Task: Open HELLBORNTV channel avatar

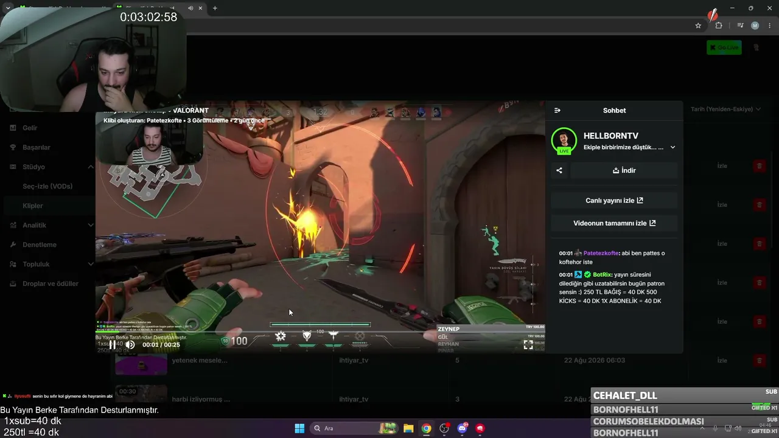Action: pos(564,141)
